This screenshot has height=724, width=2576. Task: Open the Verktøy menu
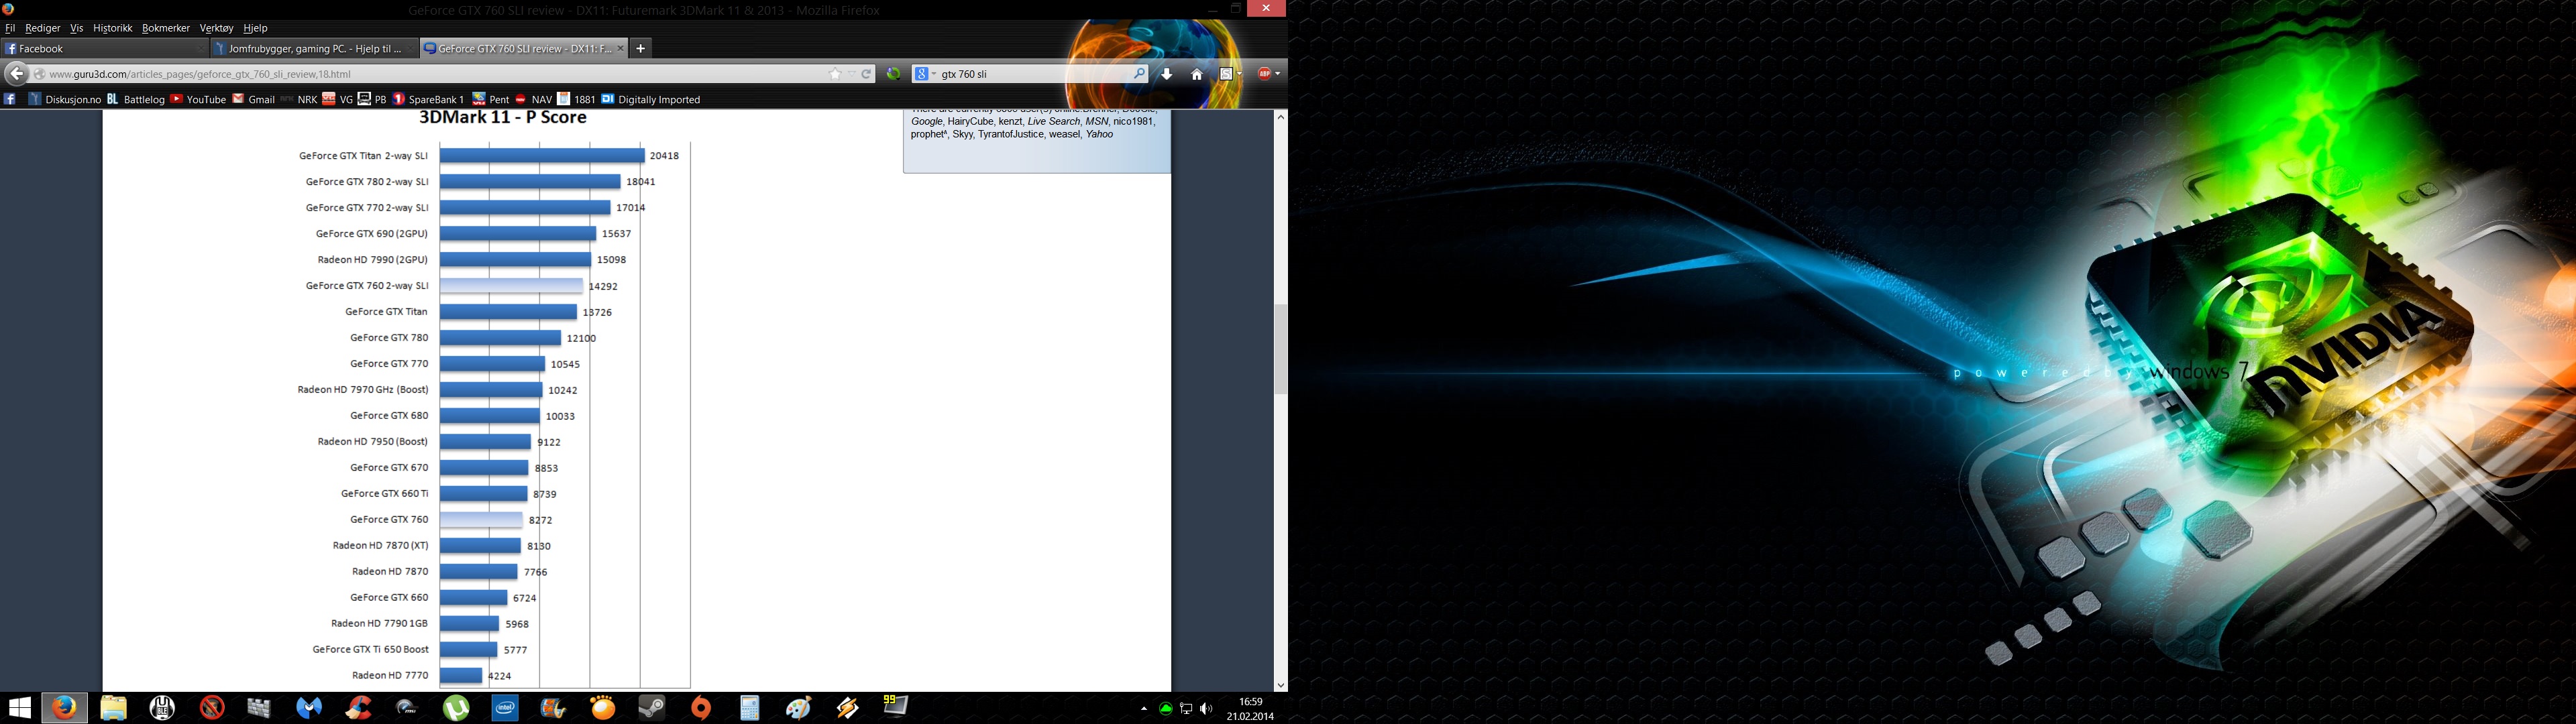(x=216, y=28)
